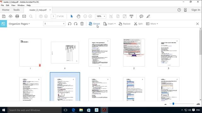202x113 pixels.
Task: Print the document with the printer icon
Action: 17,16
